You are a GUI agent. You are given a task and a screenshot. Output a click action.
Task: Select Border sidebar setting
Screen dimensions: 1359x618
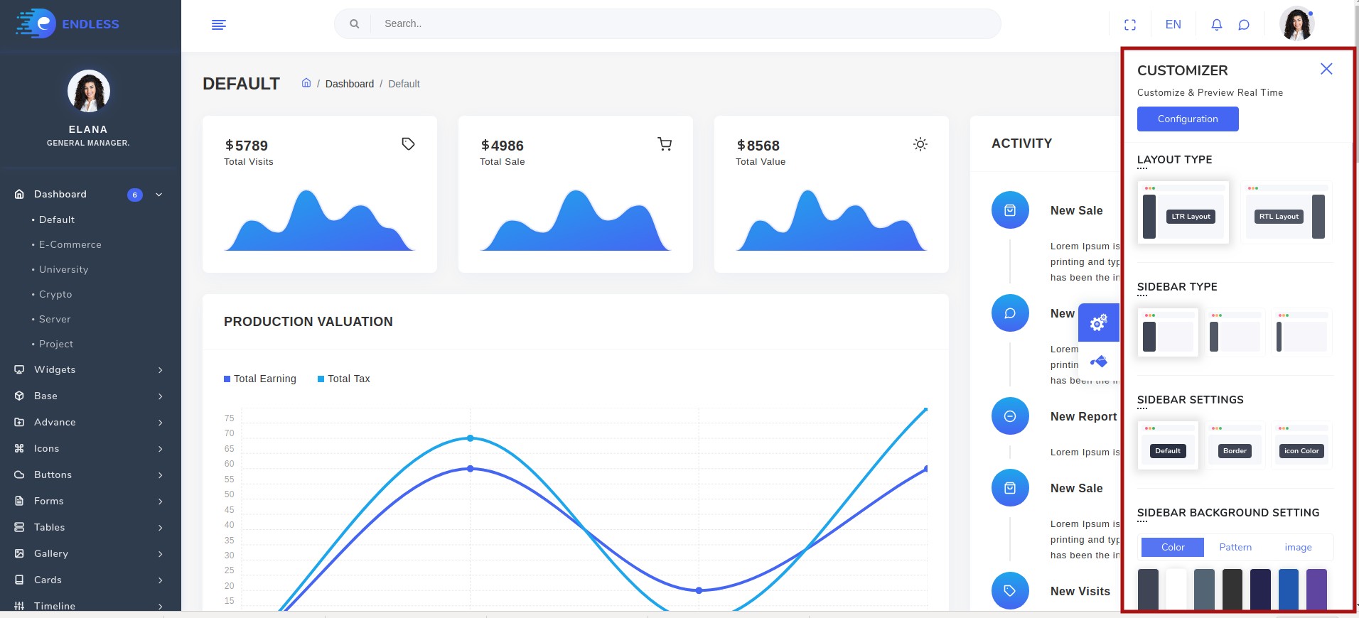pyautogui.click(x=1235, y=445)
